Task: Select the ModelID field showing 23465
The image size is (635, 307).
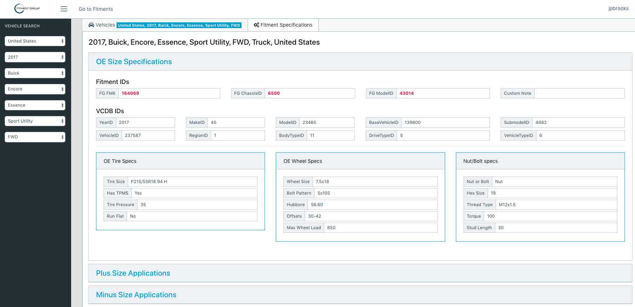Action: click(327, 123)
